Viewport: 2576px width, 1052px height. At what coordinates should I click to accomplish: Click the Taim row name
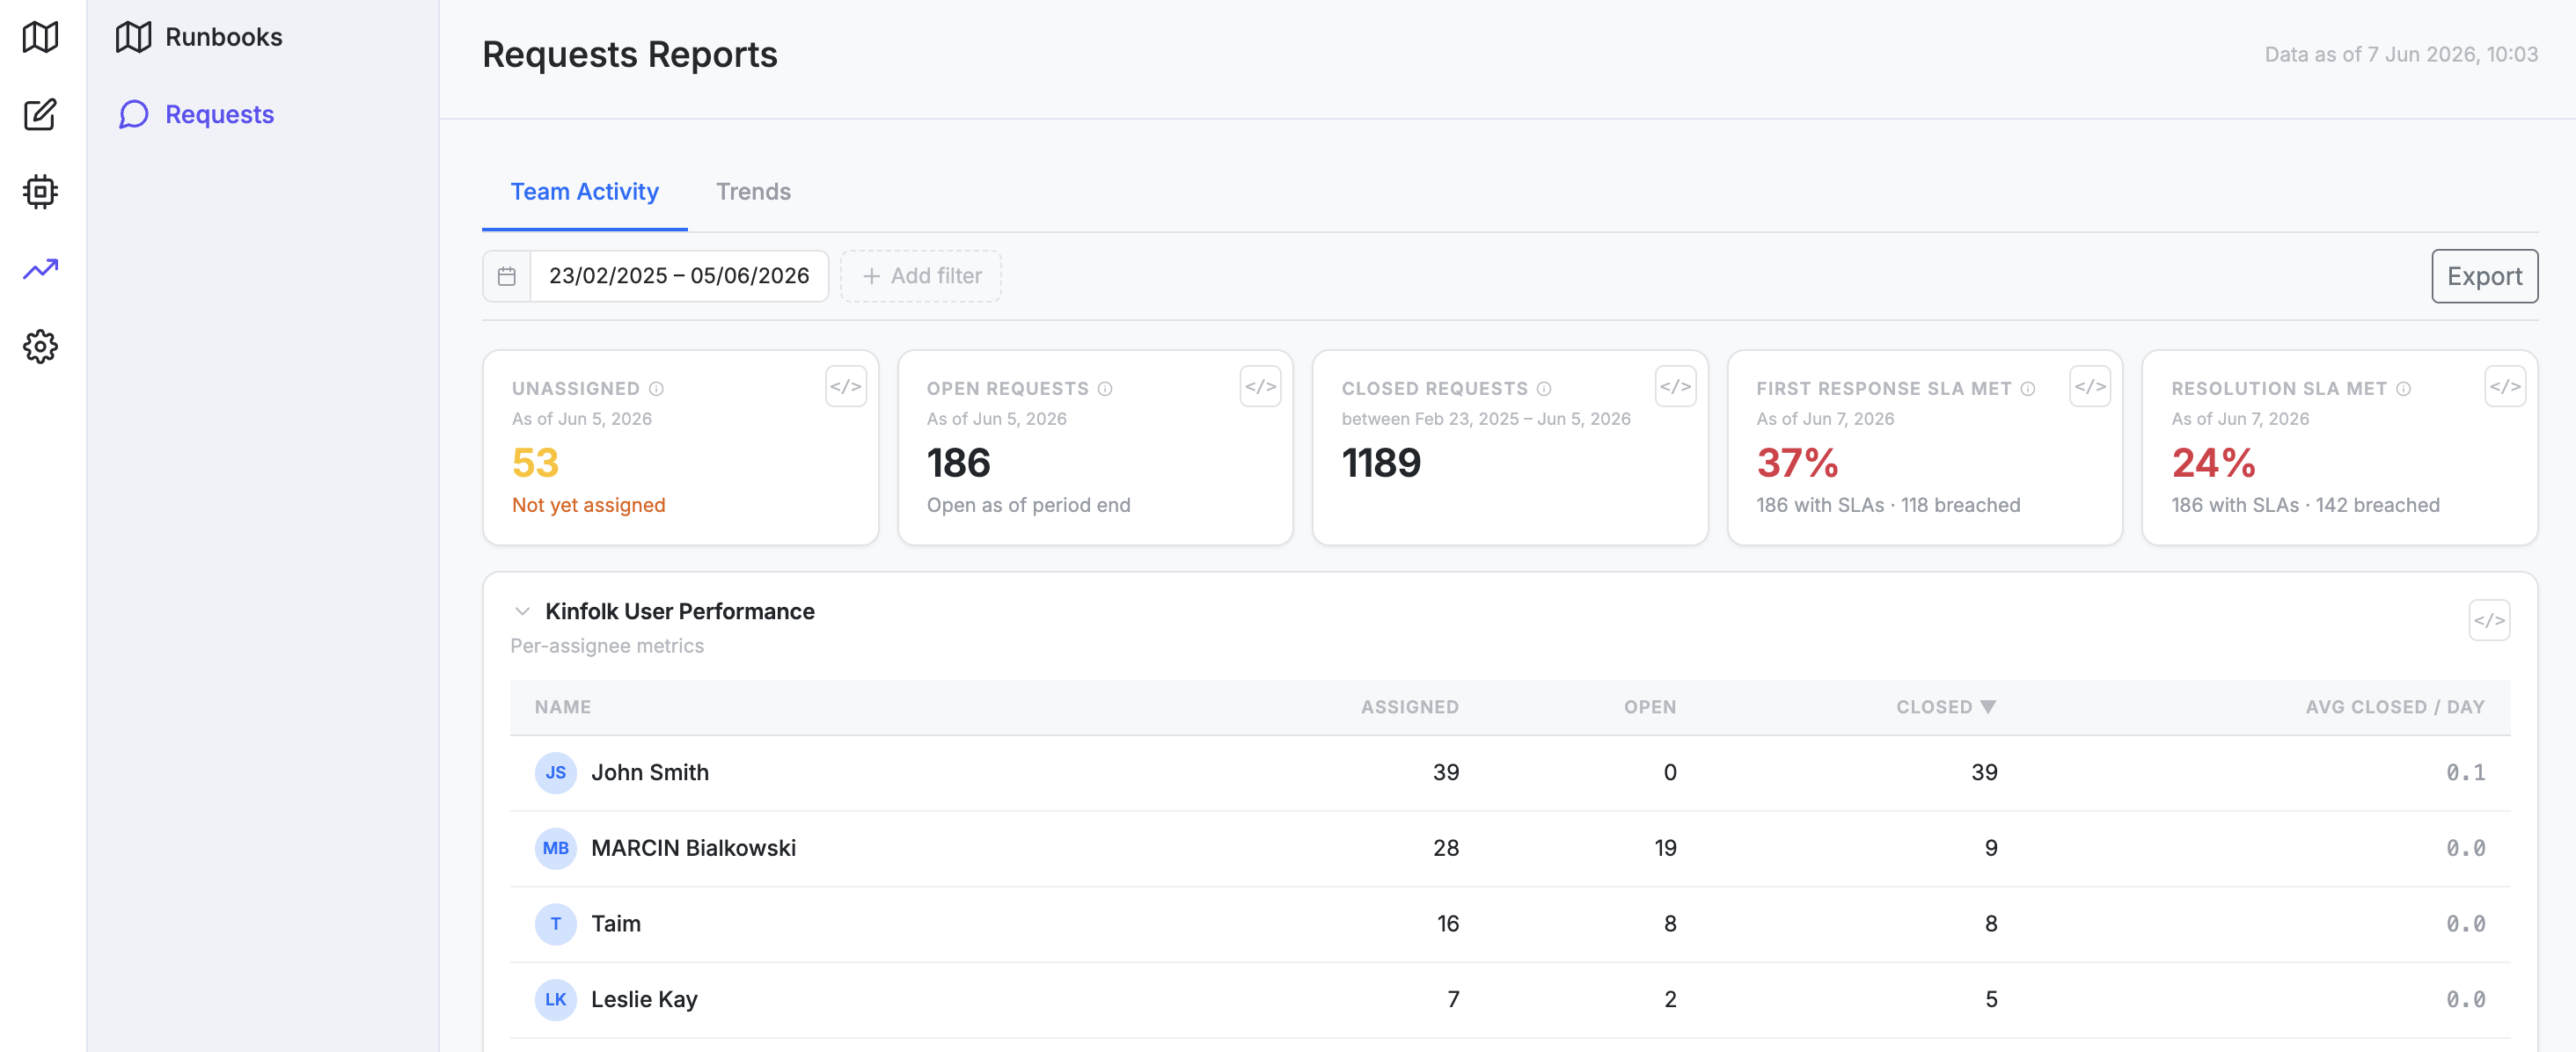point(615,924)
